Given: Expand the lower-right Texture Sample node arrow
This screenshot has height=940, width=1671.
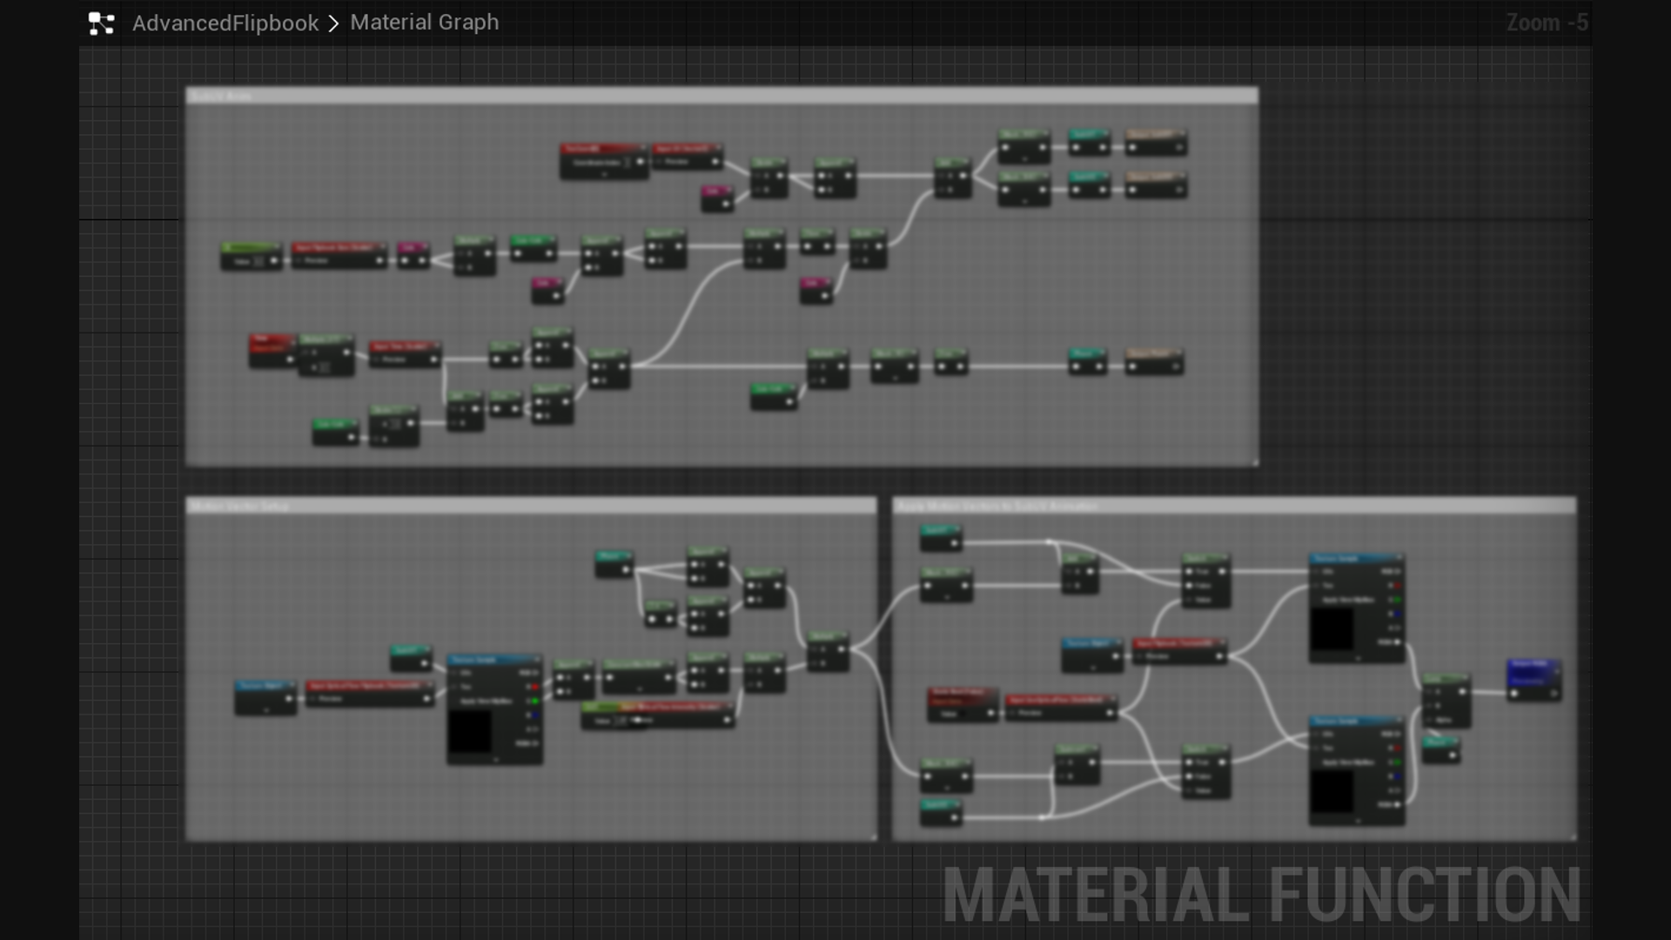Looking at the screenshot, I should coord(1357,821).
